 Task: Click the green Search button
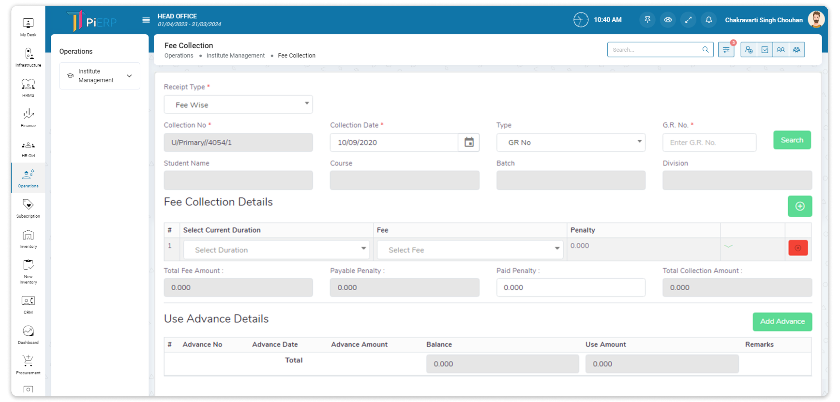pos(791,140)
